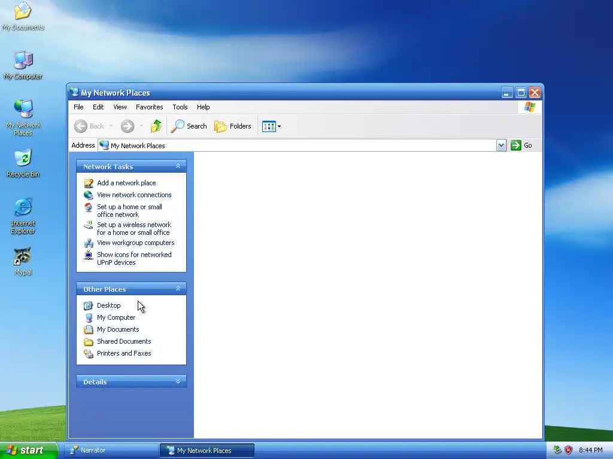Click the red security shield tray icon
613x459 pixels.
pos(569,450)
